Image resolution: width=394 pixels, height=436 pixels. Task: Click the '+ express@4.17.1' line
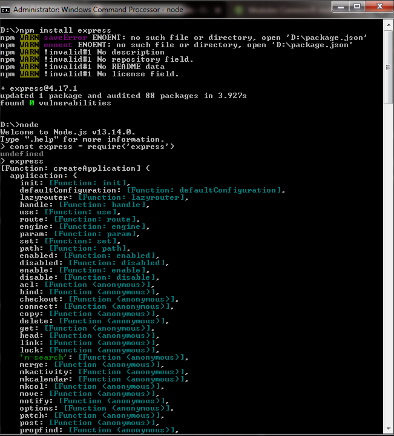point(39,88)
